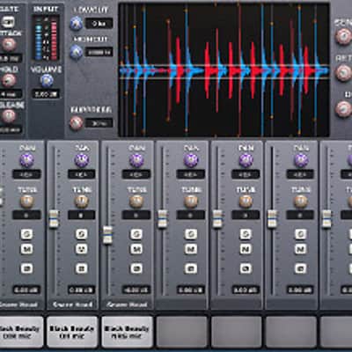Click the first empty sample slot
Screen dimensions: 352x352
click(x=182, y=332)
